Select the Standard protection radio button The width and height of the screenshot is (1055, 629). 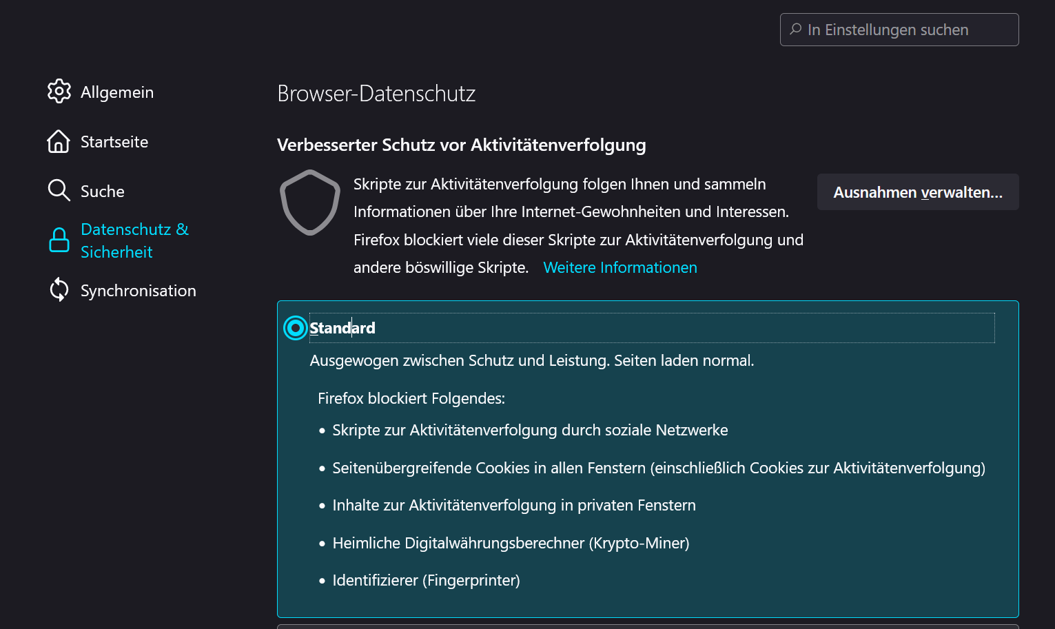click(295, 328)
